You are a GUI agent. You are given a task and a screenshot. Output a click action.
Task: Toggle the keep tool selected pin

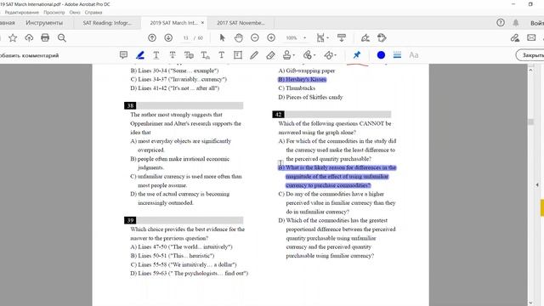pos(357,54)
